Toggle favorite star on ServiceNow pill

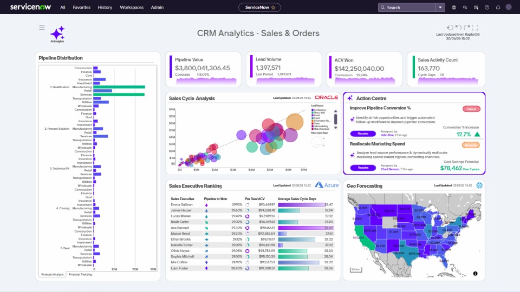273,7
